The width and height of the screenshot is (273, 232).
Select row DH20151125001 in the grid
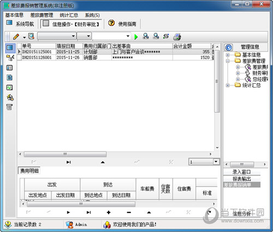point(116,52)
